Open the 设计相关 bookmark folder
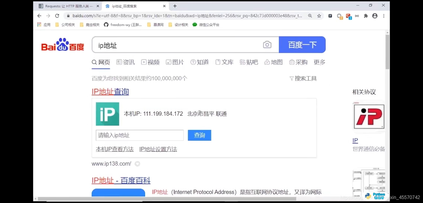The height and width of the screenshot is (203, 423). (x=178, y=25)
